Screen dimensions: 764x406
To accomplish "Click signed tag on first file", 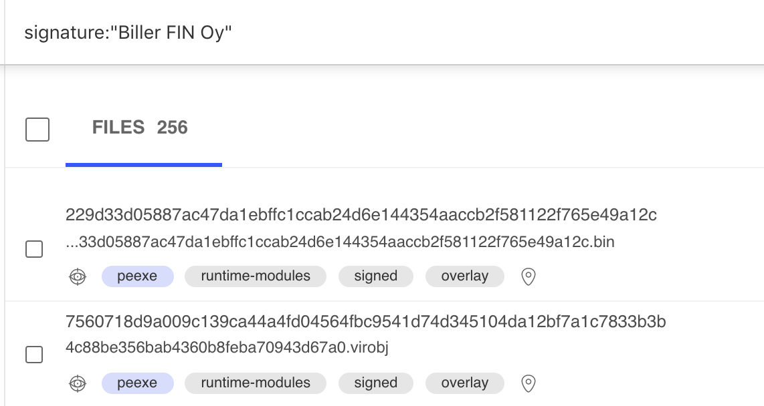I will tap(376, 276).
